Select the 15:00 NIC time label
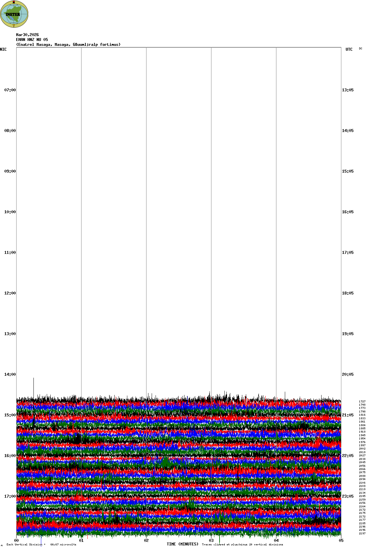Image resolution: width=367 pixels, height=549 pixels. tap(10, 415)
